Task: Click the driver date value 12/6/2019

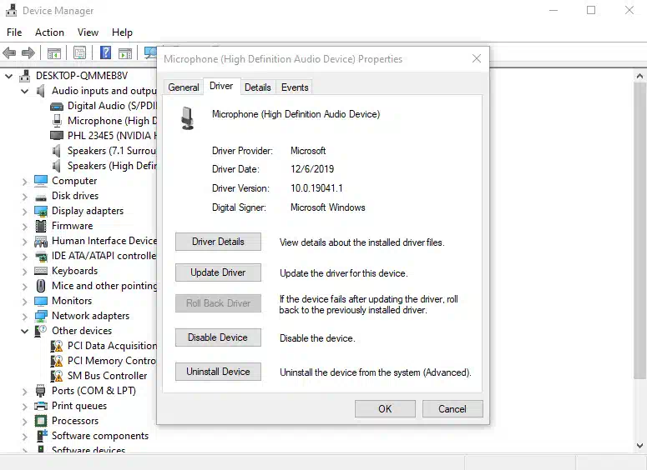Action: click(x=312, y=169)
